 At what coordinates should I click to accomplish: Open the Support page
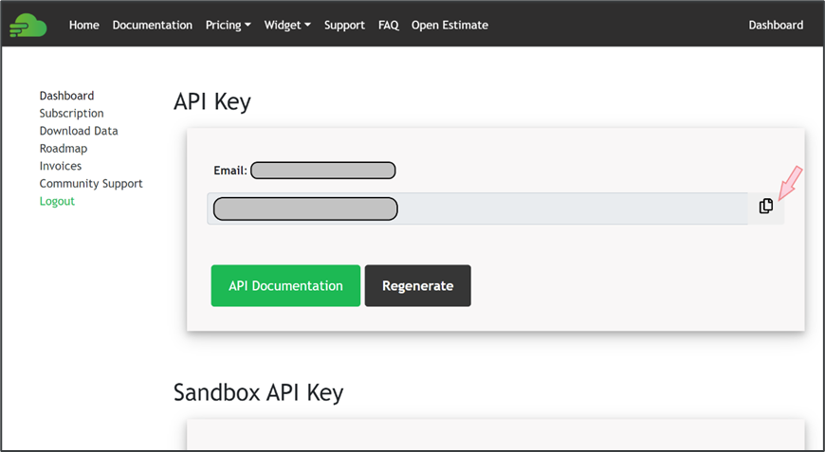344,26
